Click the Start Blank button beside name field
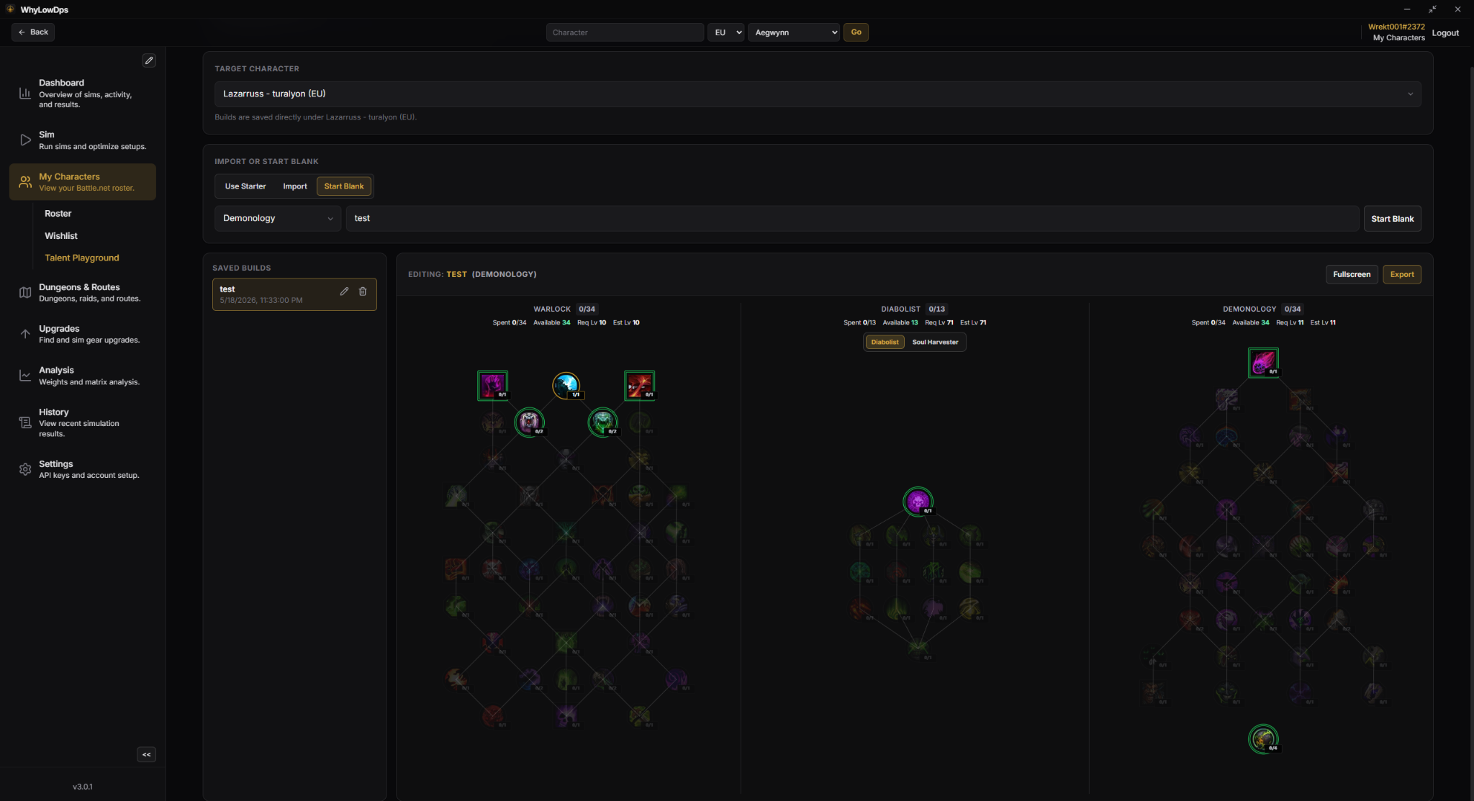Screen dimensions: 1474x801 pyautogui.click(x=1392, y=219)
